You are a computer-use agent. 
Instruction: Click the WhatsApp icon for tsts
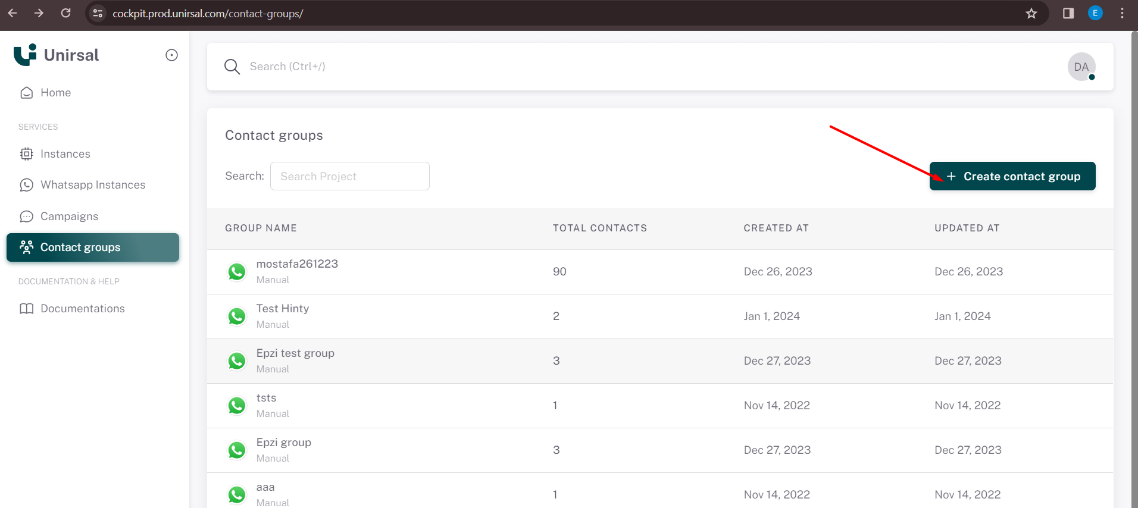(x=237, y=406)
